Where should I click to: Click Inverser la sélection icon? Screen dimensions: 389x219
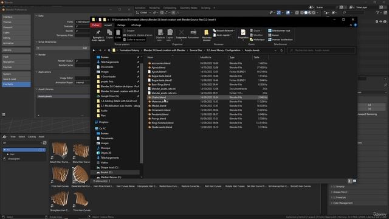[270, 40]
